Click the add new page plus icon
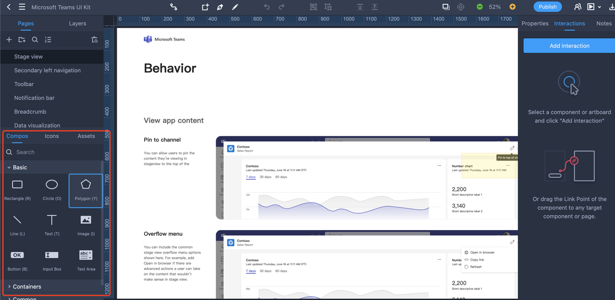This screenshot has height=300, width=615. click(9, 40)
